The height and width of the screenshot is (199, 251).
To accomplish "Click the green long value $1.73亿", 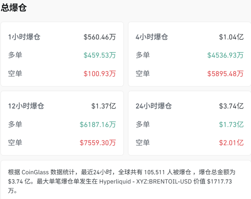I will coord(231,124).
